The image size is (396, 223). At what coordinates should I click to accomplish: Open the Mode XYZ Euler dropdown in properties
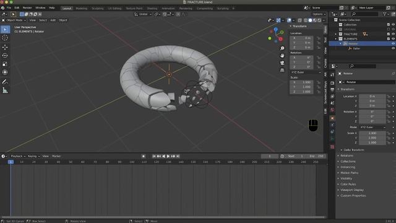click(372, 127)
